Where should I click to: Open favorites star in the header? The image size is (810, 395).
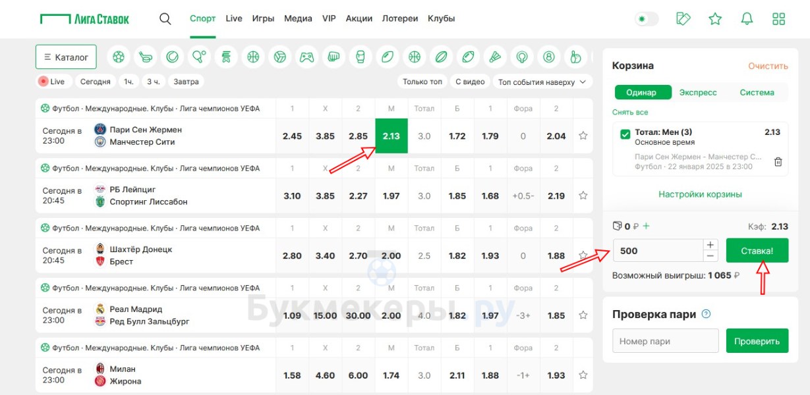pos(715,18)
